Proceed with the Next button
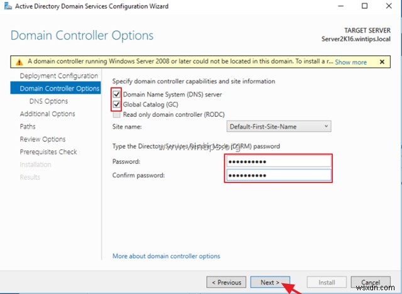 [270, 282]
